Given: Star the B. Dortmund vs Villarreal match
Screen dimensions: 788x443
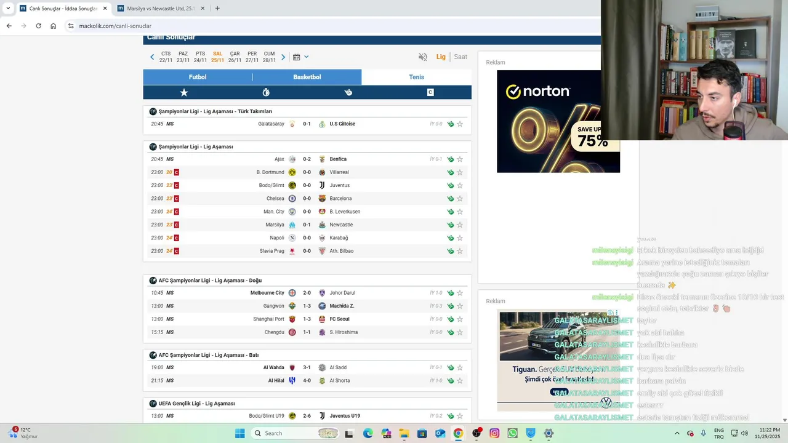Looking at the screenshot, I should [x=460, y=172].
